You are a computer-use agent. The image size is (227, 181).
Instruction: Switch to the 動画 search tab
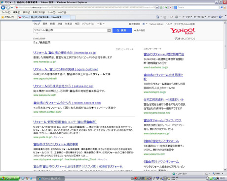point(52,24)
